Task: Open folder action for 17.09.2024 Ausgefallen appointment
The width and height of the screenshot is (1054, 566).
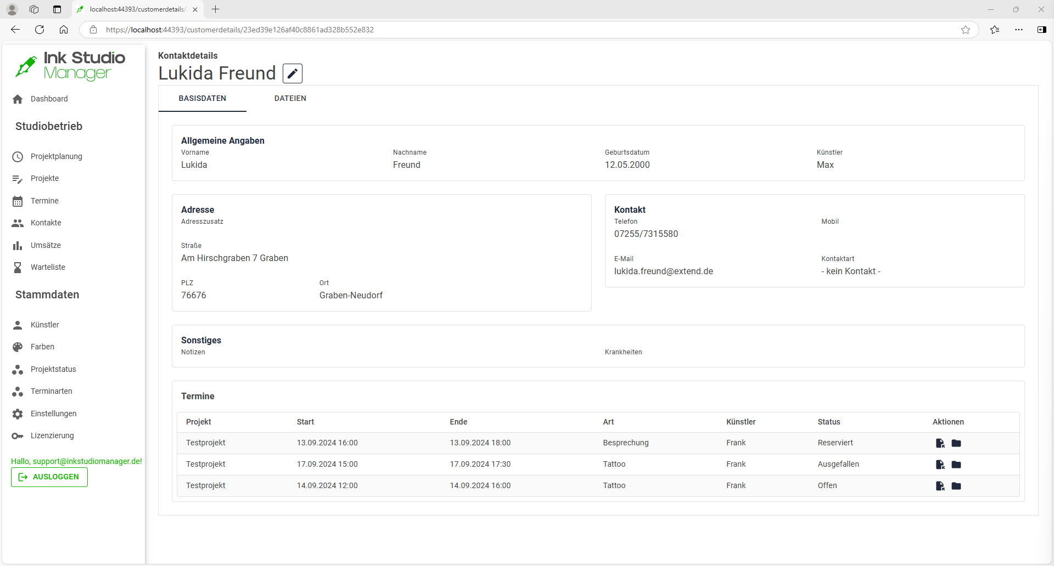Action: [x=956, y=465]
